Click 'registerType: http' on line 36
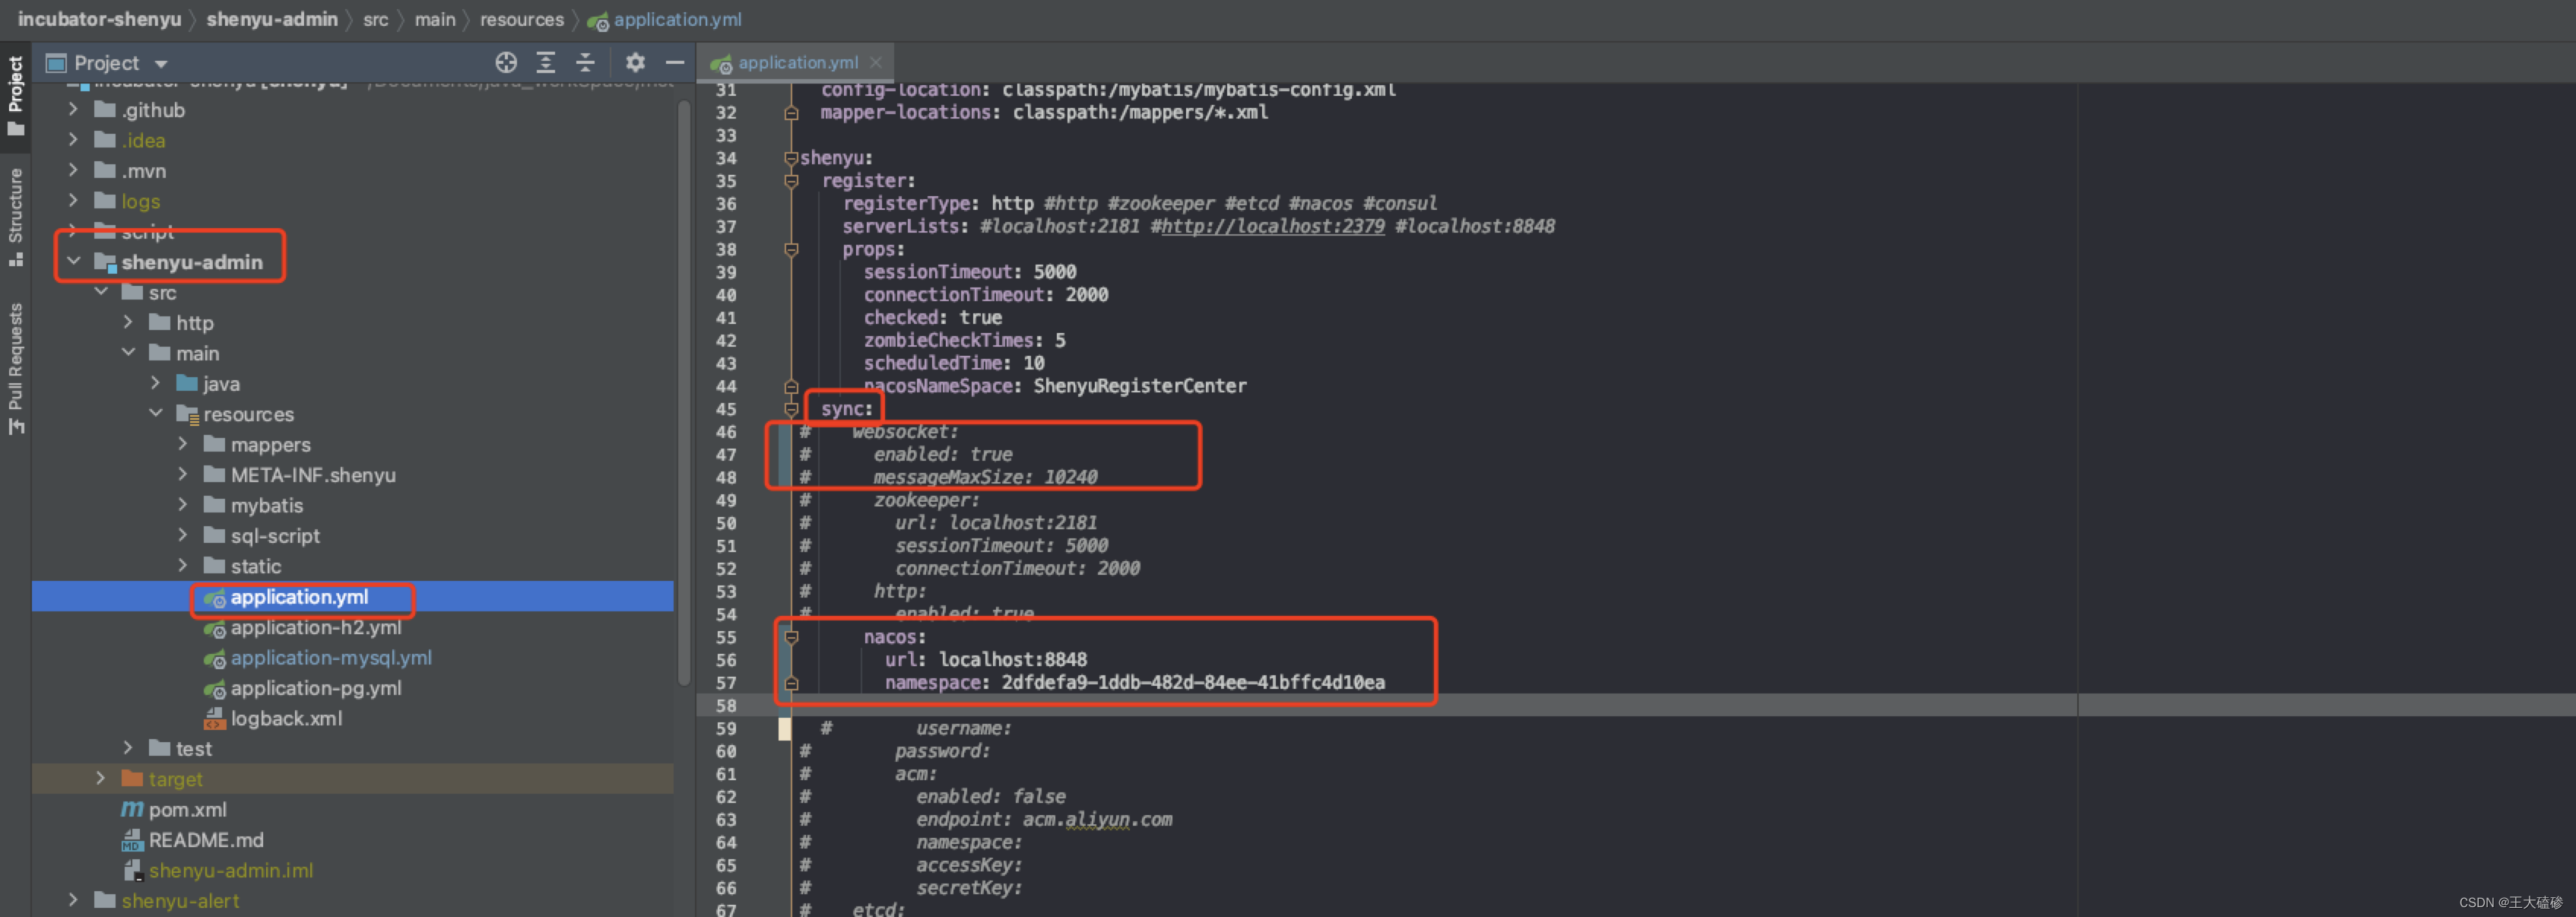This screenshot has height=917, width=2576. [x=938, y=203]
